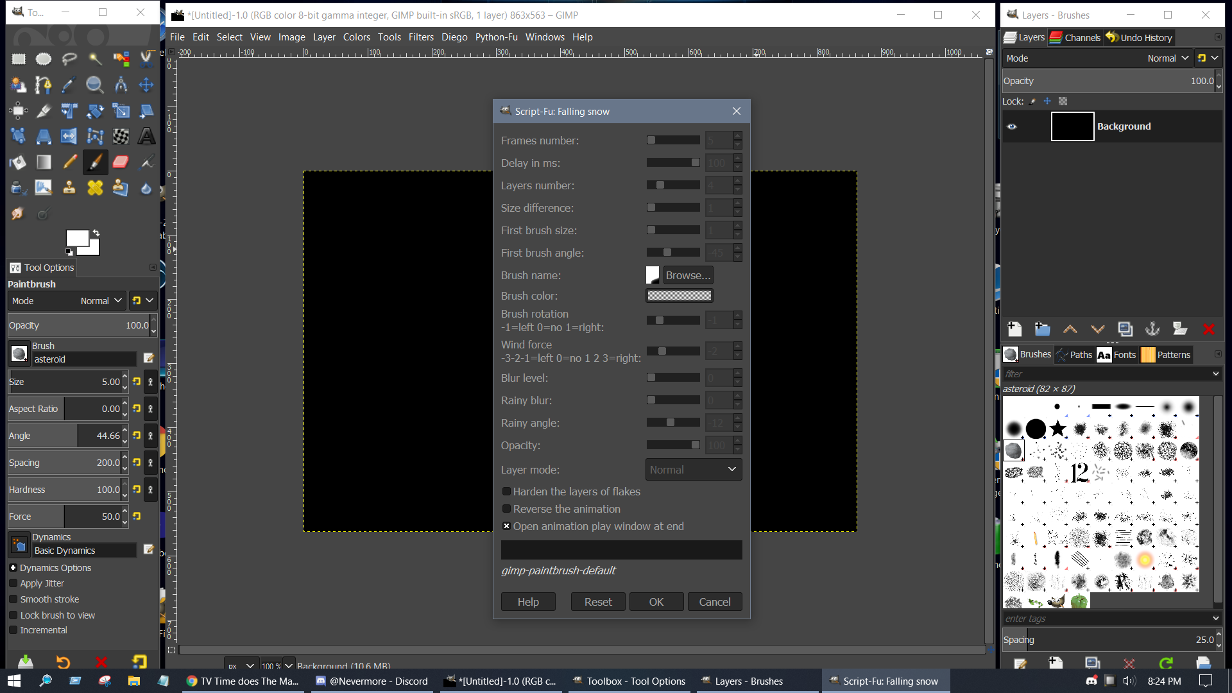Select the Gradient tool

[x=44, y=162]
